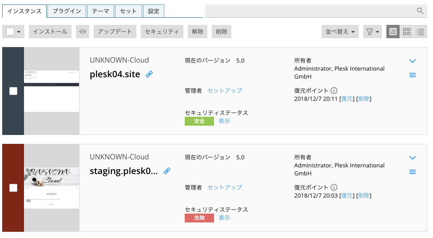Click the plesk04.site domain name
Image resolution: width=433 pixels, height=238 pixels.
click(x=115, y=74)
